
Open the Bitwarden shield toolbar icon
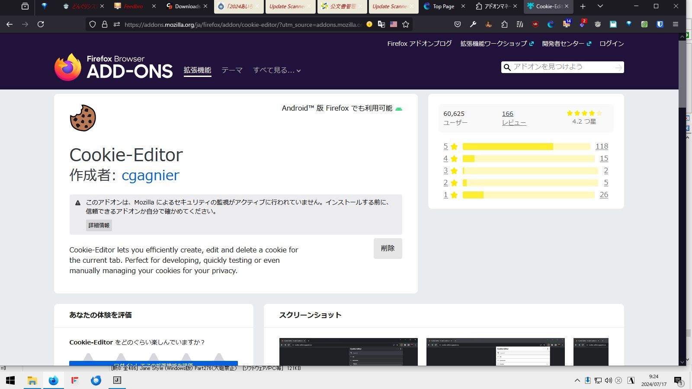(660, 25)
